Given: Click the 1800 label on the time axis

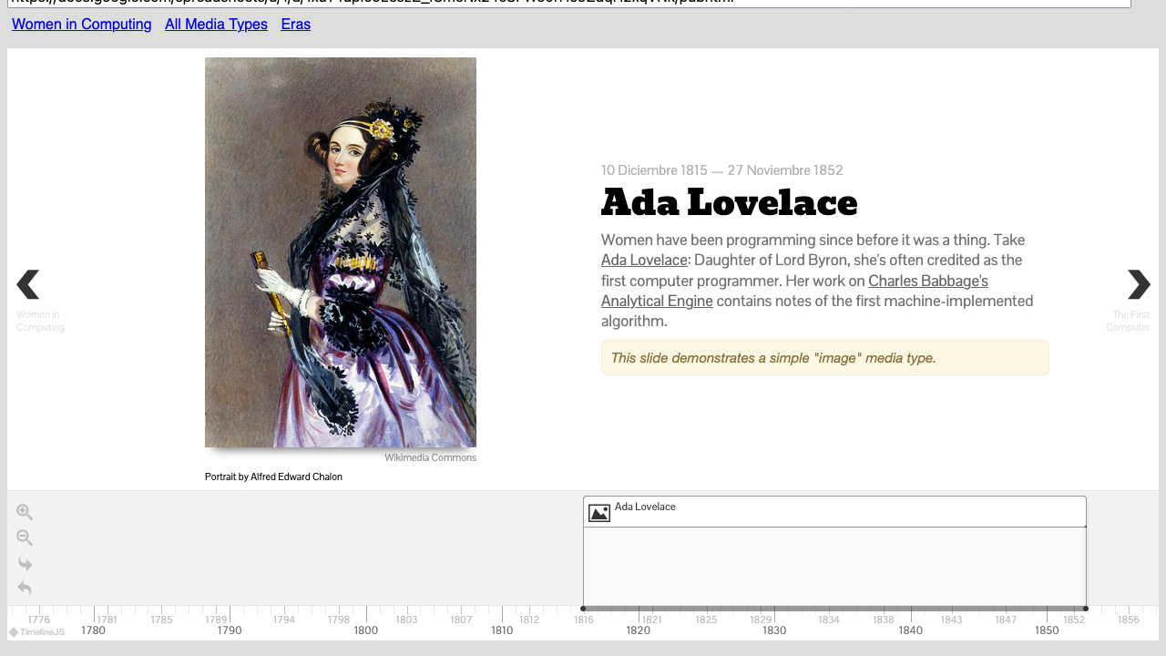Looking at the screenshot, I should pyautogui.click(x=366, y=630).
